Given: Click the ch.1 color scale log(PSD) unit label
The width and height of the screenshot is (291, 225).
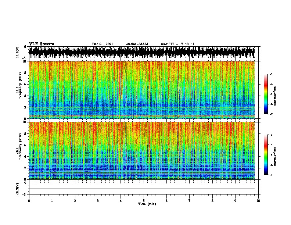Looking at the screenshot, I should pyautogui.click(x=275, y=96).
